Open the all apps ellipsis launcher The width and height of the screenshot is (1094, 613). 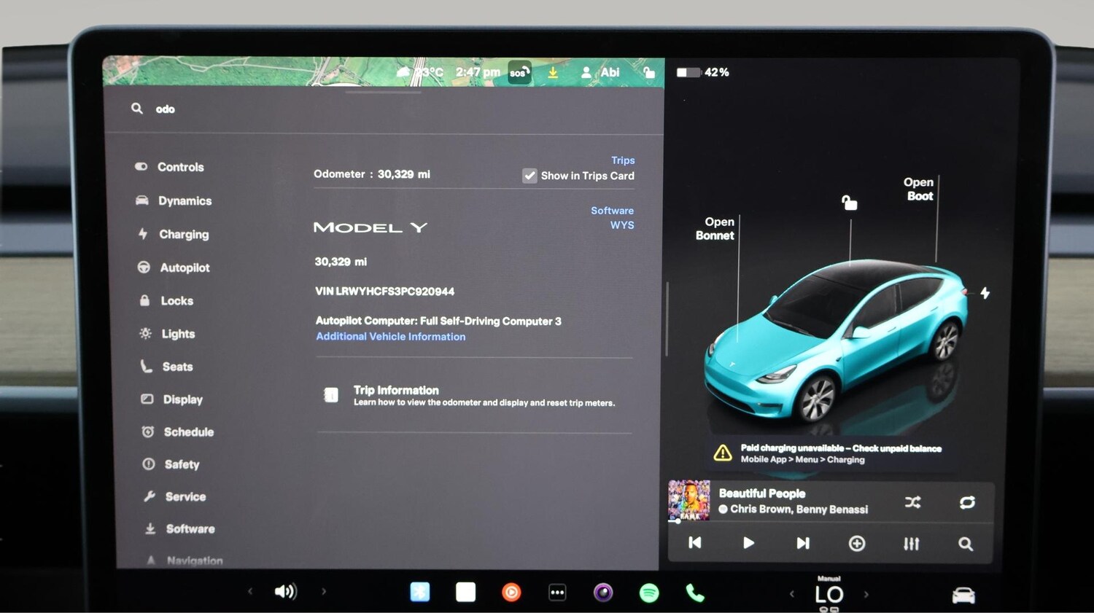(557, 593)
